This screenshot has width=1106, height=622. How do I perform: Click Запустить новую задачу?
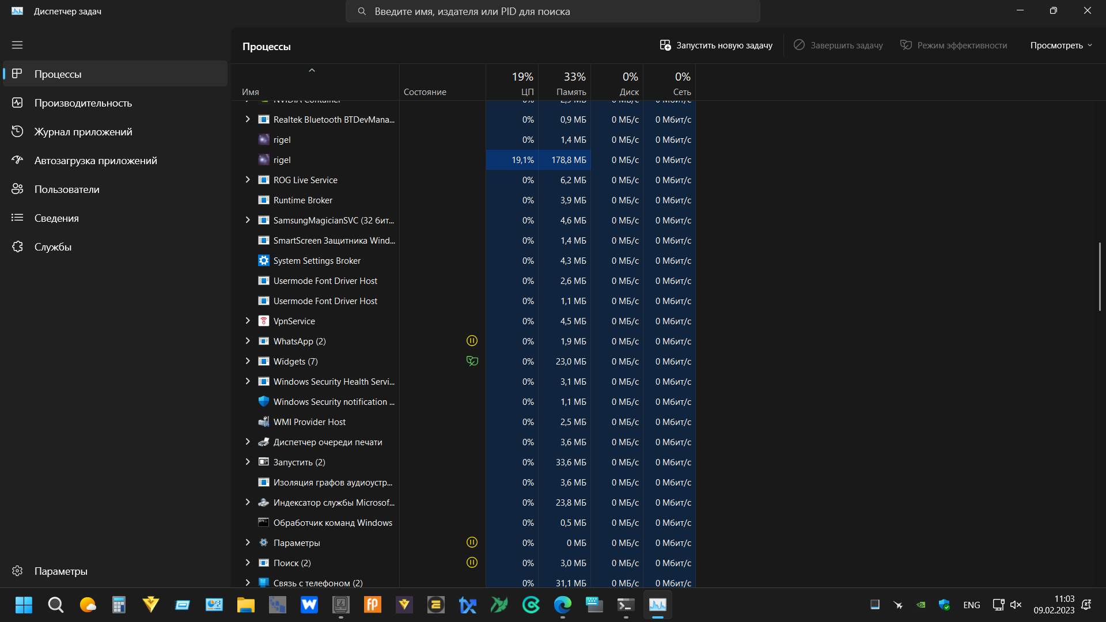point(716,45)
